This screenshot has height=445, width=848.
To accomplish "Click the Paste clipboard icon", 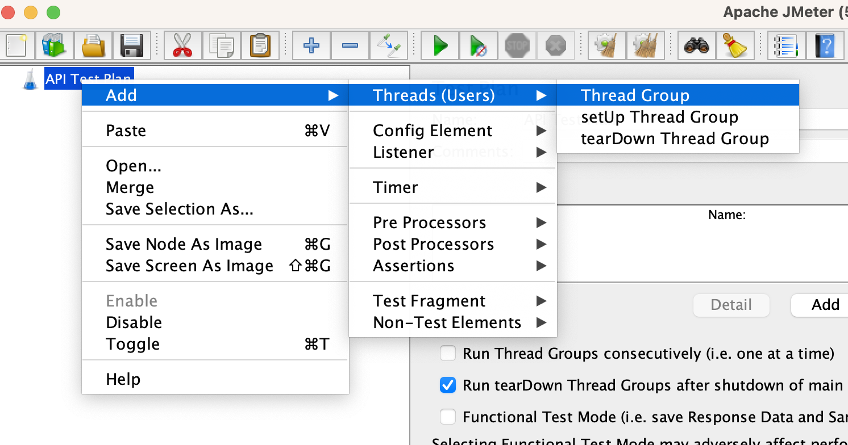I will [x=260, y=44].
